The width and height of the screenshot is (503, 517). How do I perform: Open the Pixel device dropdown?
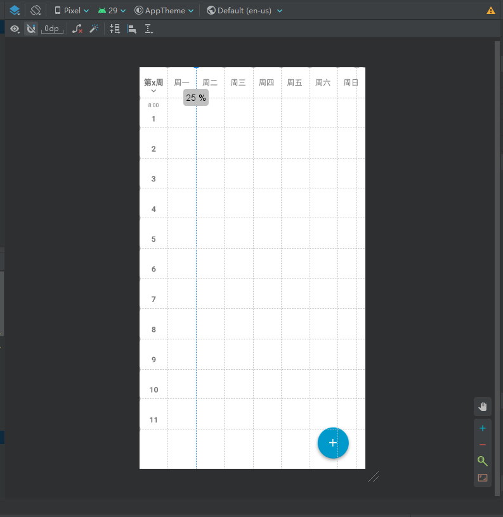(x=72, y=11)
